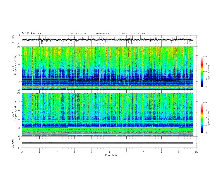This screenshot has width=221, height=171.
Task: Click the log(PSD) label beside ch.1 color bar
Action: click(x=209, y=73)
